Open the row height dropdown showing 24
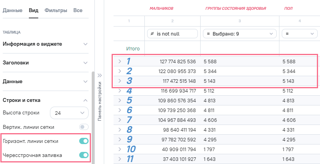The height and width of the screenshot is (164, 320). 69,113
